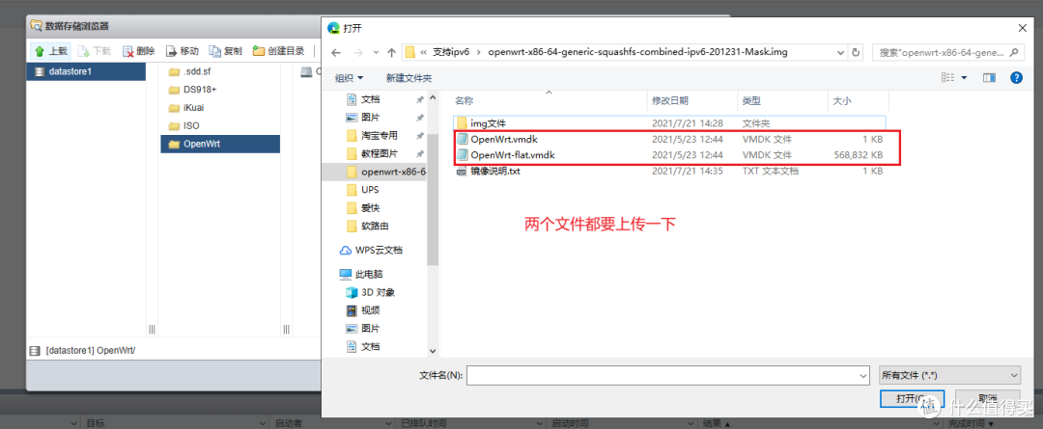Select OpenWrt.vmdk file
Screen dimensions: 1043x429
point(669,140)
